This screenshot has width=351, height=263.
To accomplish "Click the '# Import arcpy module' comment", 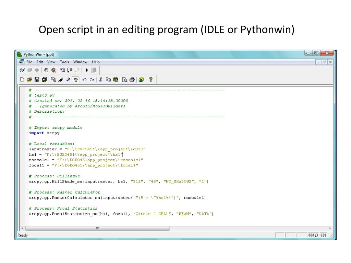I will [x=56, y=127].
